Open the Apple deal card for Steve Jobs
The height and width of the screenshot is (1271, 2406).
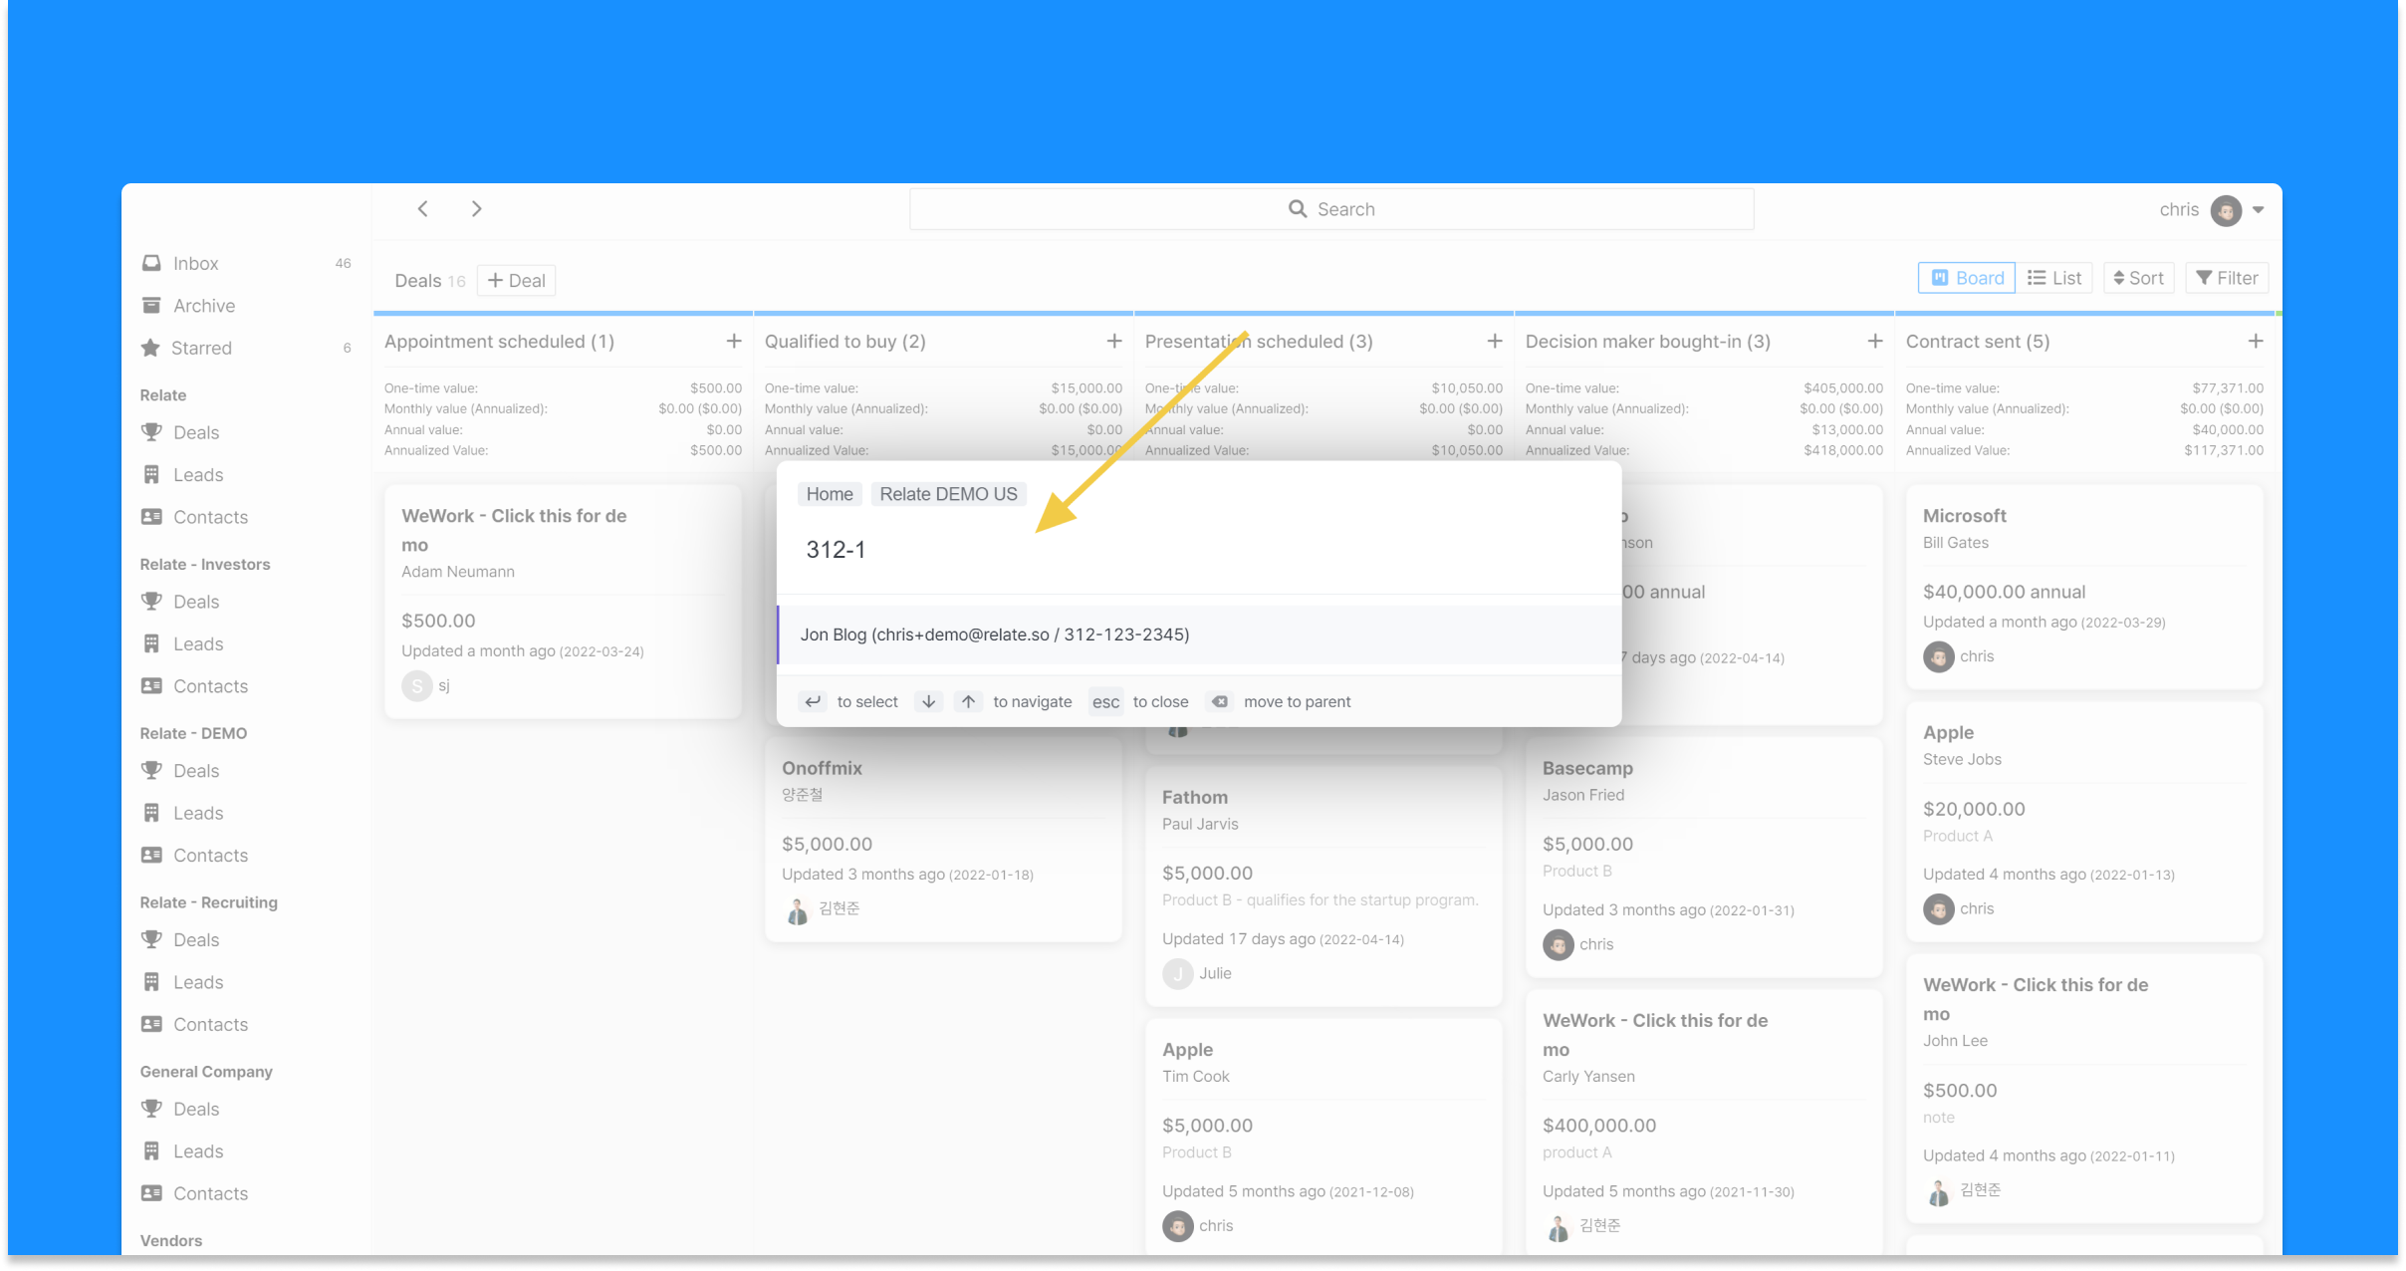pos(2084,822)
